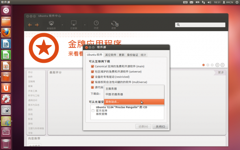Show previous banner with left circle arrow
240x150 pixels.
click(x=217, y=65)
